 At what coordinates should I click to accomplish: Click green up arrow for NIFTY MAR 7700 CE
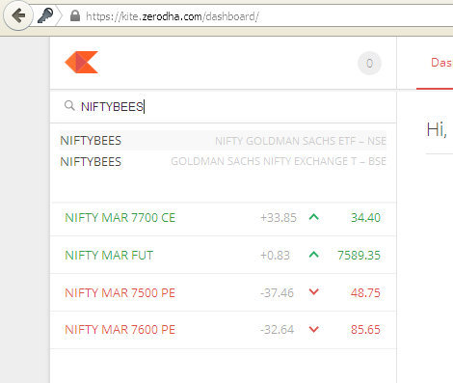(314, 217)
